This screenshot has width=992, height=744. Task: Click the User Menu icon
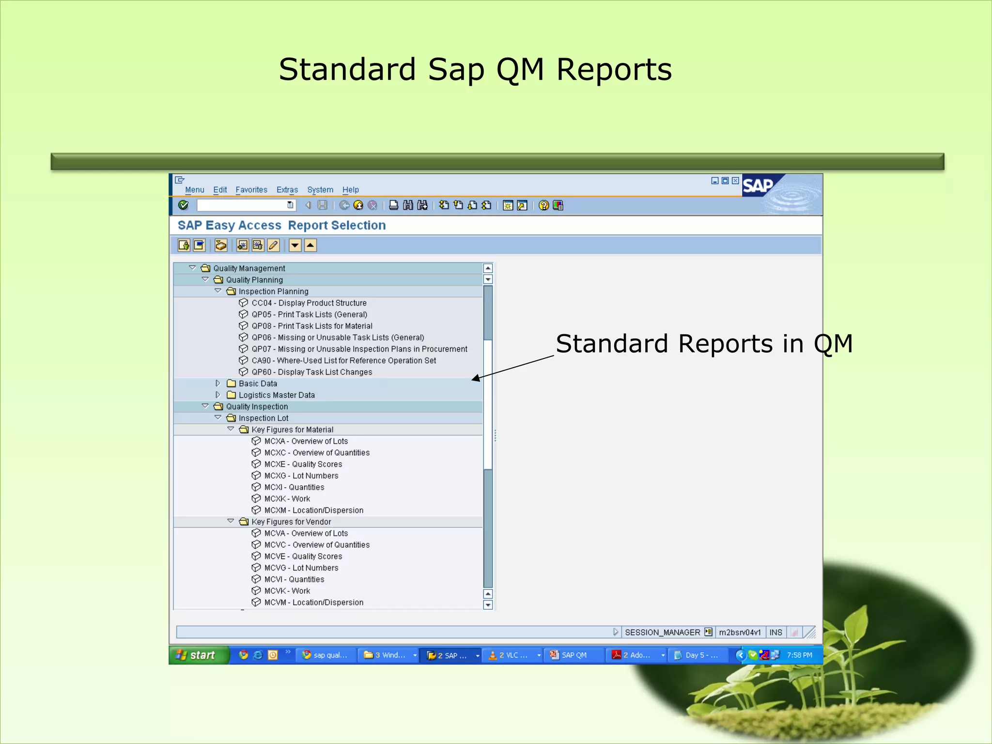click(184, 246)
